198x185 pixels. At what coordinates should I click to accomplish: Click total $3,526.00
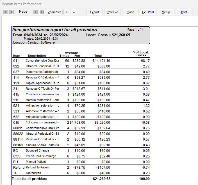(103, 123)
